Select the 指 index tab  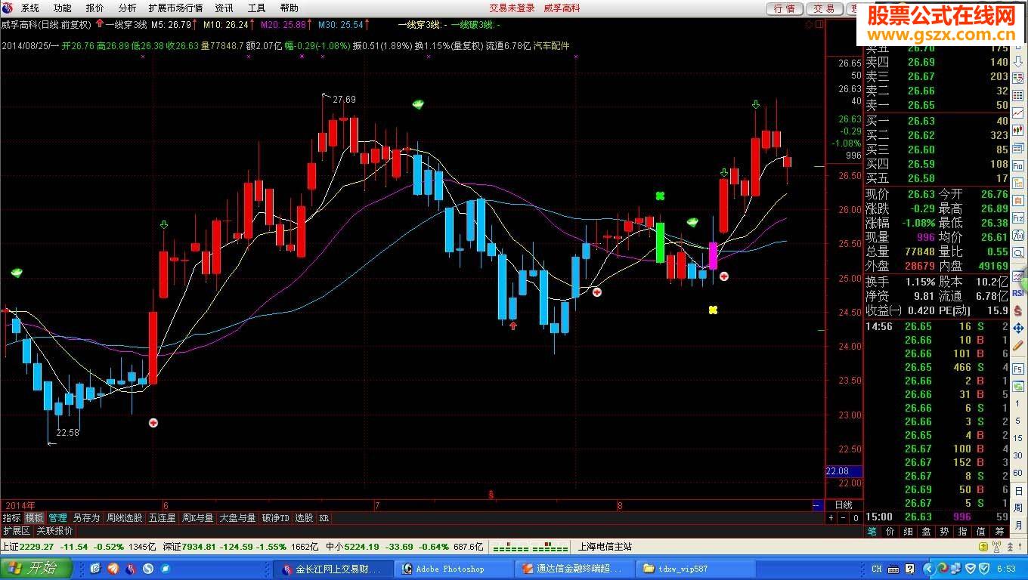pyautogui.click(x=962, y=532)
